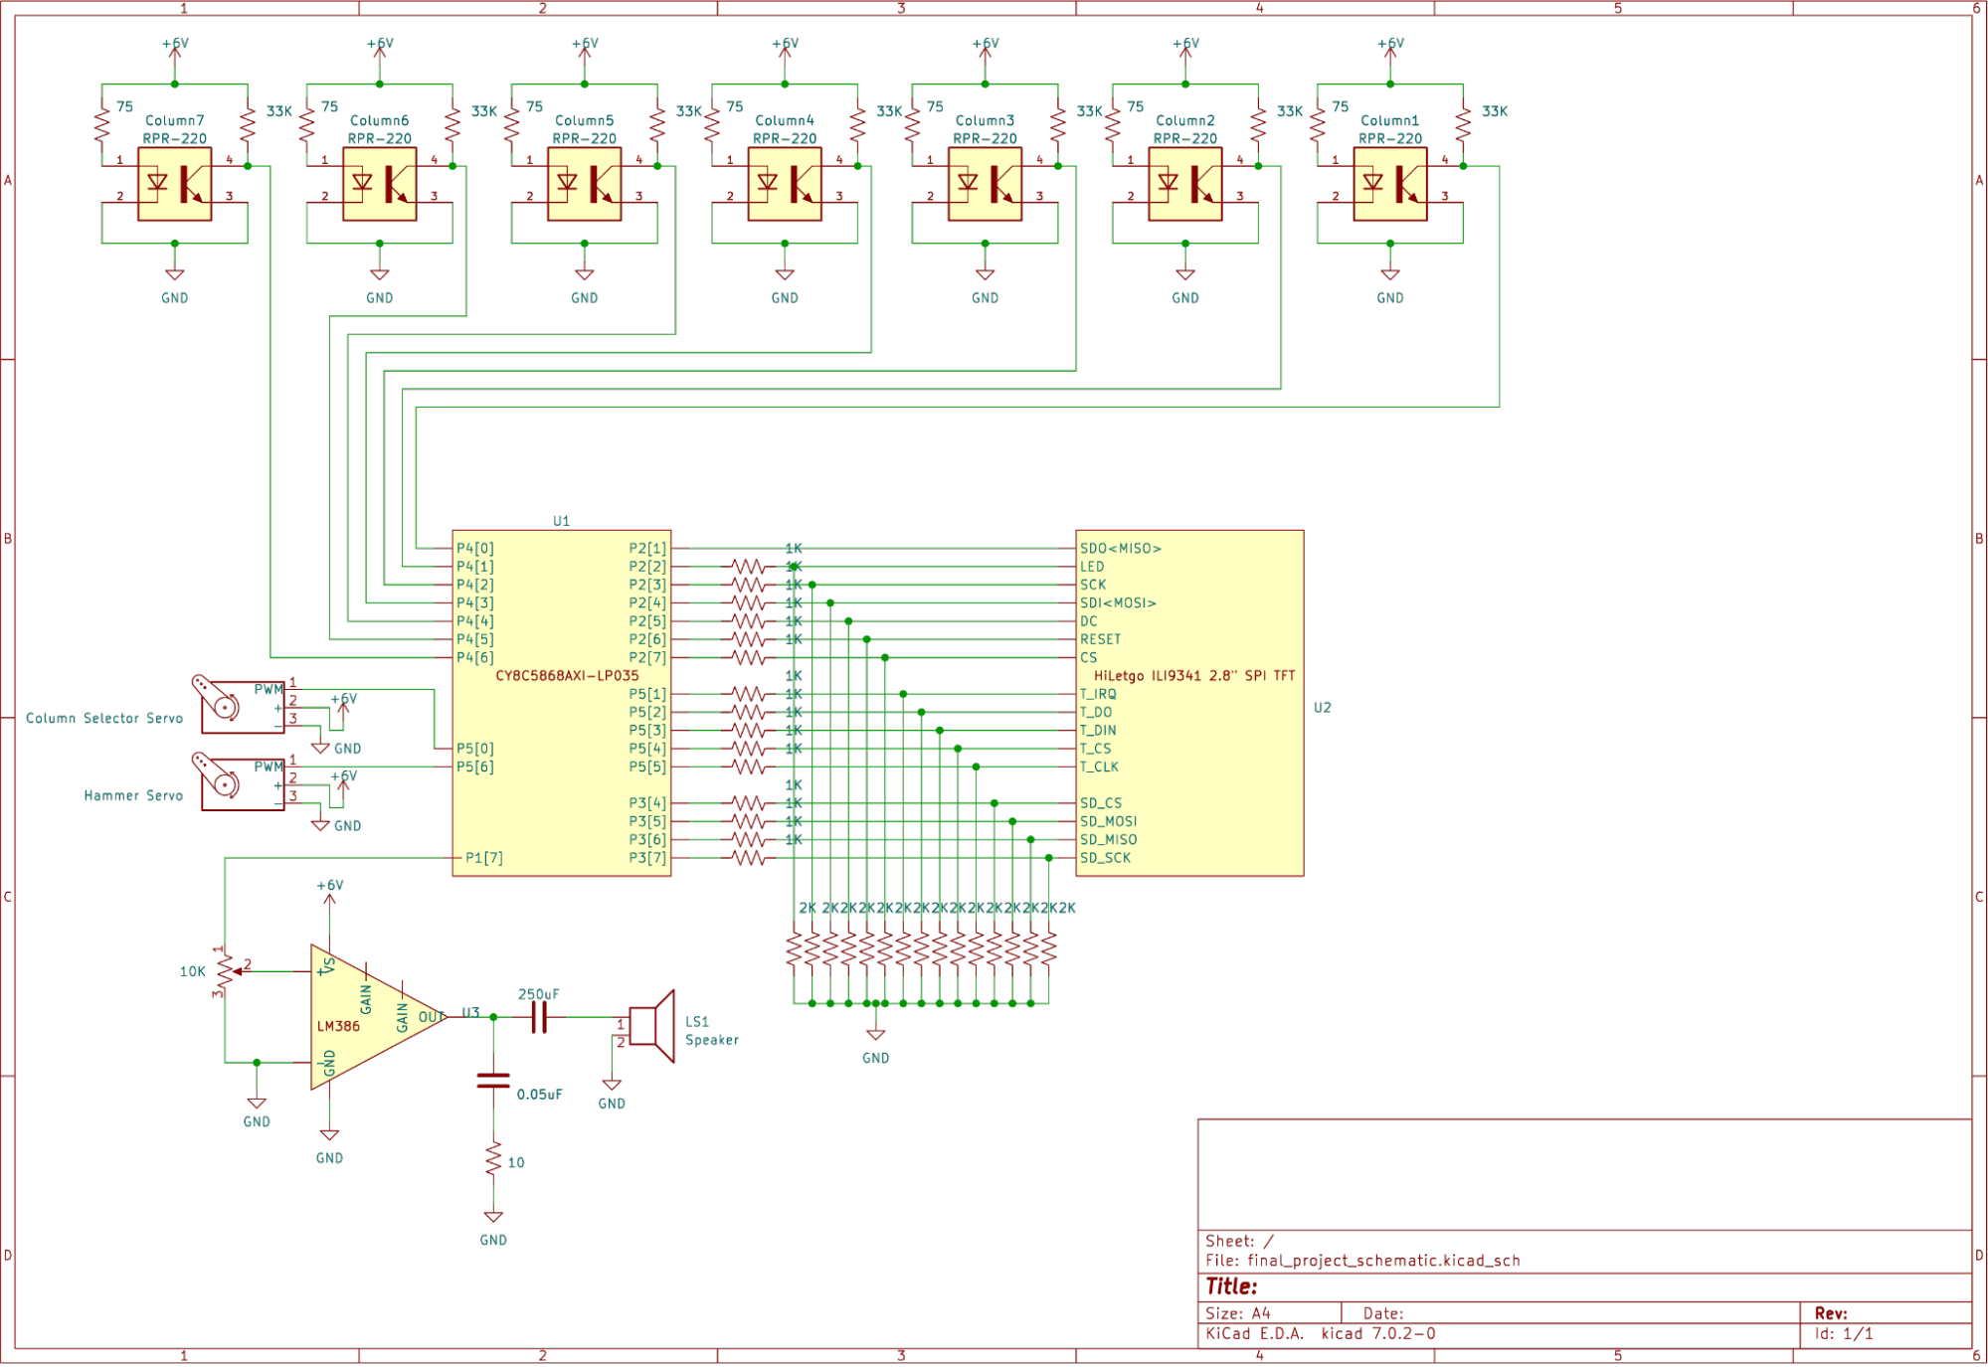
Task: Select the Column1 RPR-220 photoreflector symbol
Action: pyautogui.click(x=1390, y=184)
